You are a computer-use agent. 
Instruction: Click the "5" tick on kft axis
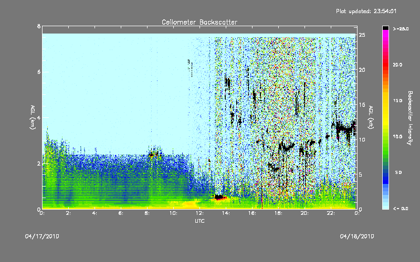(x=361, y=174)
